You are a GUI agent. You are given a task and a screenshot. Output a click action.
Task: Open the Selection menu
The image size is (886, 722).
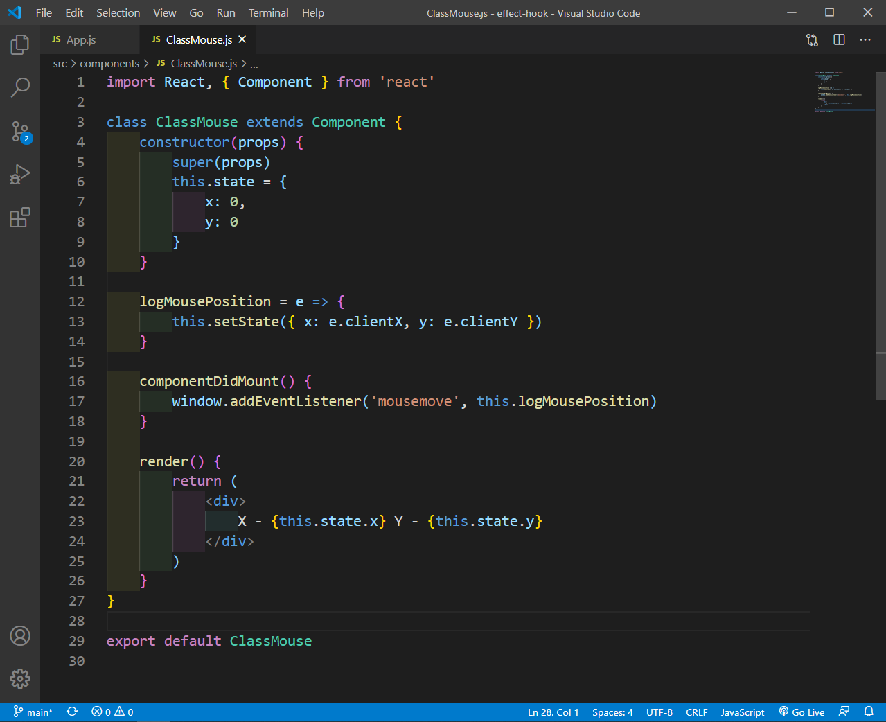(118, 12)
